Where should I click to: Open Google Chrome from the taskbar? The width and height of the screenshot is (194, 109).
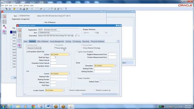click(x=33, y=107)
